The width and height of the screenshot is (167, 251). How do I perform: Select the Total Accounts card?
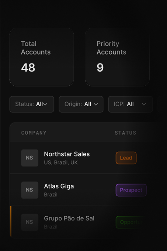pyautogui.click(x=42, y=57)
